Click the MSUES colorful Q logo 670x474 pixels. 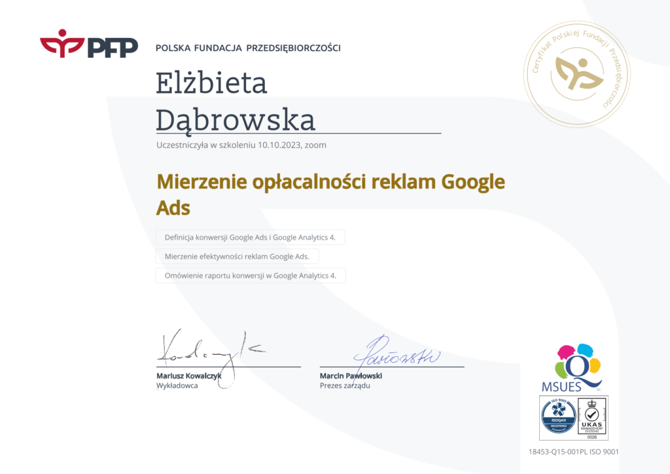point(572,368)
